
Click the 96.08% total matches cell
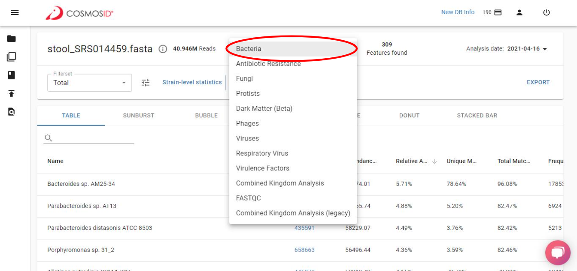coord(507,184)
